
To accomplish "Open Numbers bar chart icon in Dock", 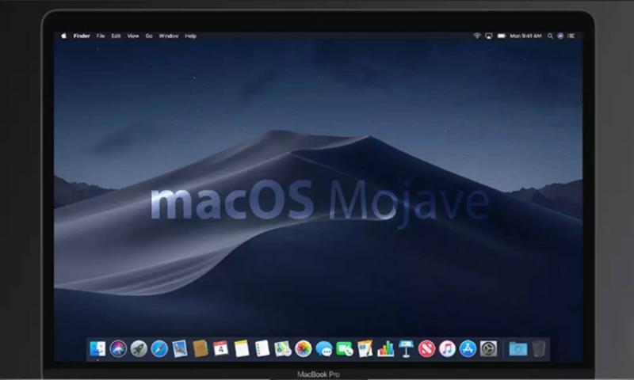I will tap(386, 349).
